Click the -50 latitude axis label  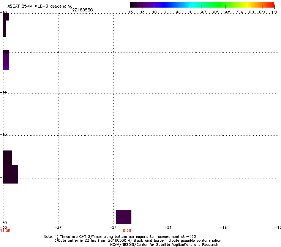(3, 223)
